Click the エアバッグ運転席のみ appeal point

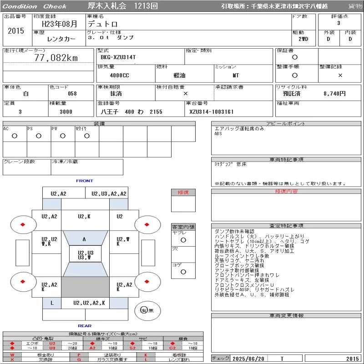click(x=239, y=129)
